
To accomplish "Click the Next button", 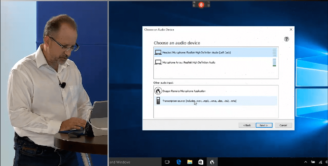I will [264, 125].
